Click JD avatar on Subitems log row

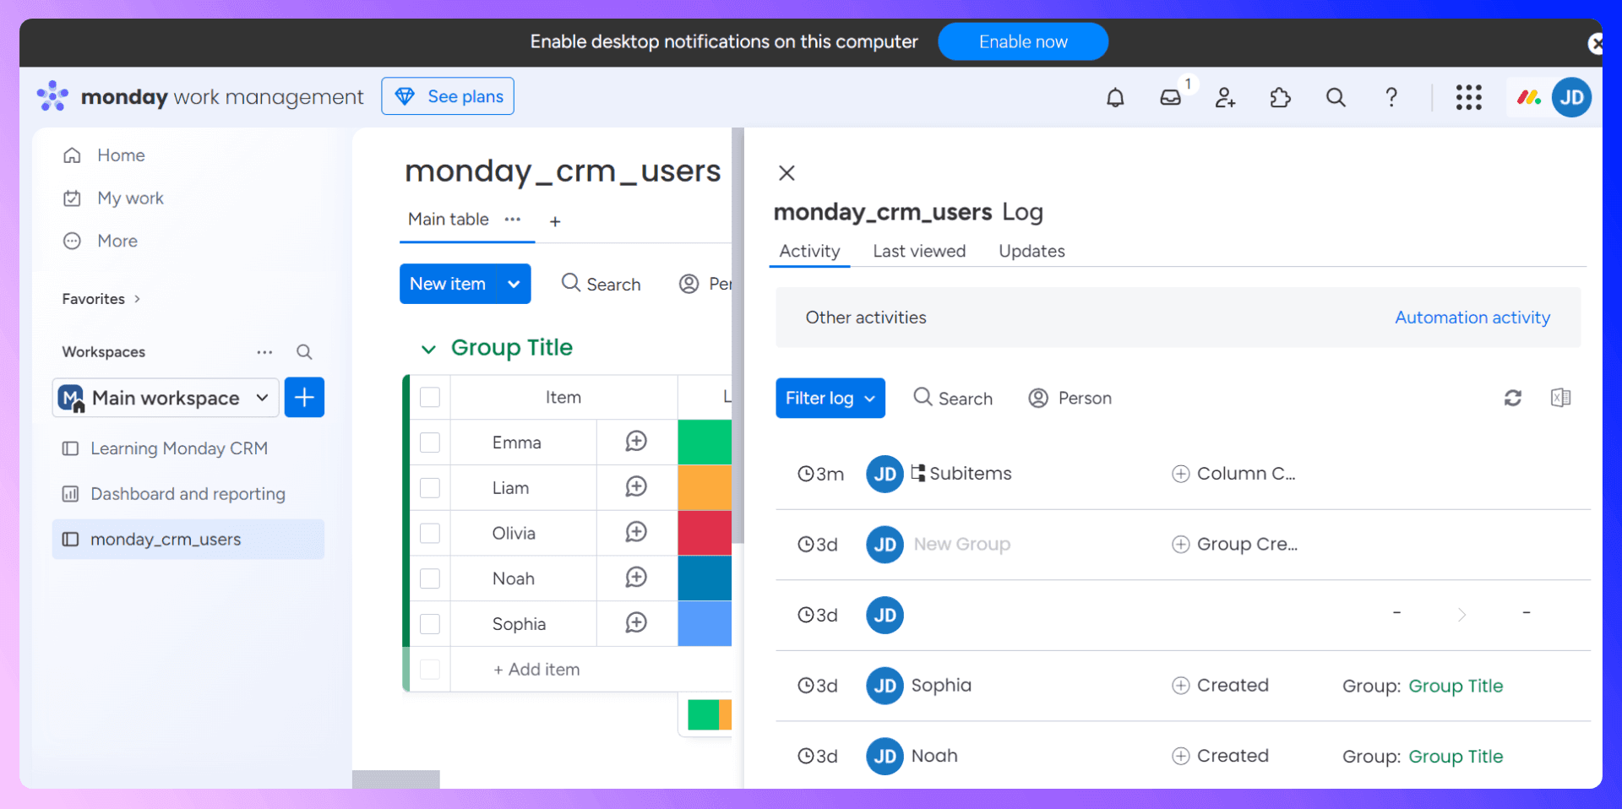(884, 474)
